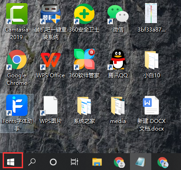The image size is (181, 170).
Task: Open Task View on the taskbar
Action: (74, 162)
